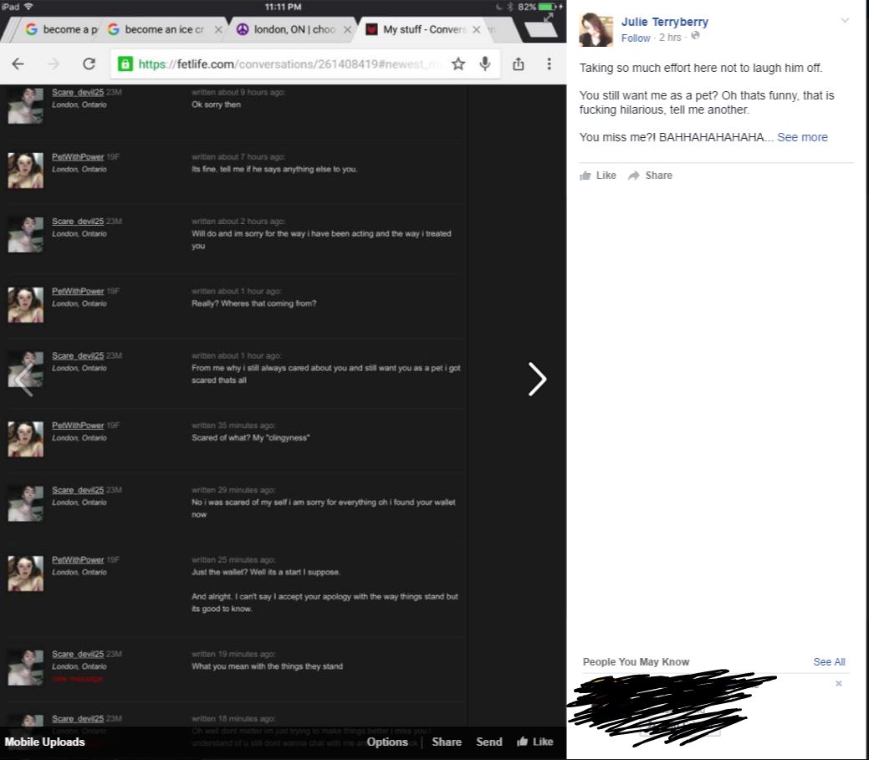
Task: Click 'See All' in People You May Know
Action: pos(829,661)
